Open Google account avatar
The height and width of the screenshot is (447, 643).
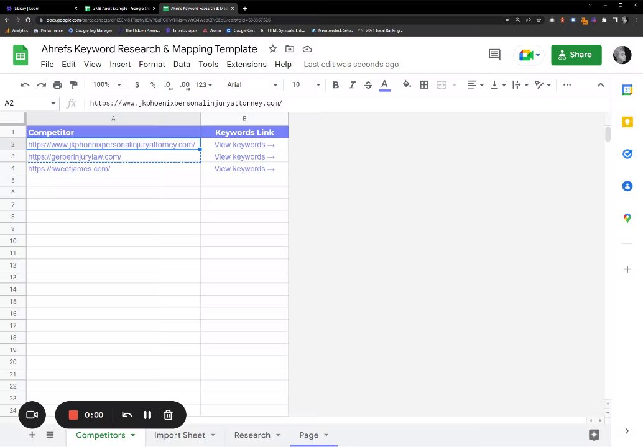[x=622, y=55]
